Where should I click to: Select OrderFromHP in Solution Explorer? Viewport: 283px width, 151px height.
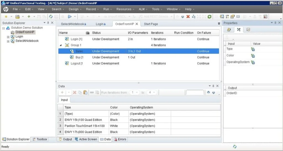click(25, 32)
